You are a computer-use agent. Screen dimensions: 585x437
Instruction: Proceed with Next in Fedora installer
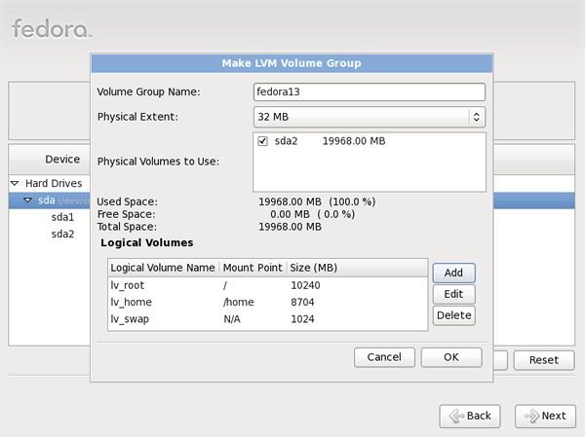(545, 416)
